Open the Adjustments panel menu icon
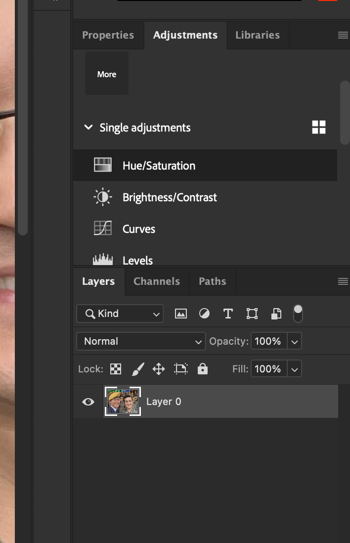Viewport: 350px width, 543px height. [x=343, y=35]
